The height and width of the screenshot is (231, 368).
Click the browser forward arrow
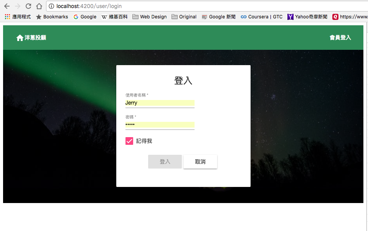click(x=18, y=6)
